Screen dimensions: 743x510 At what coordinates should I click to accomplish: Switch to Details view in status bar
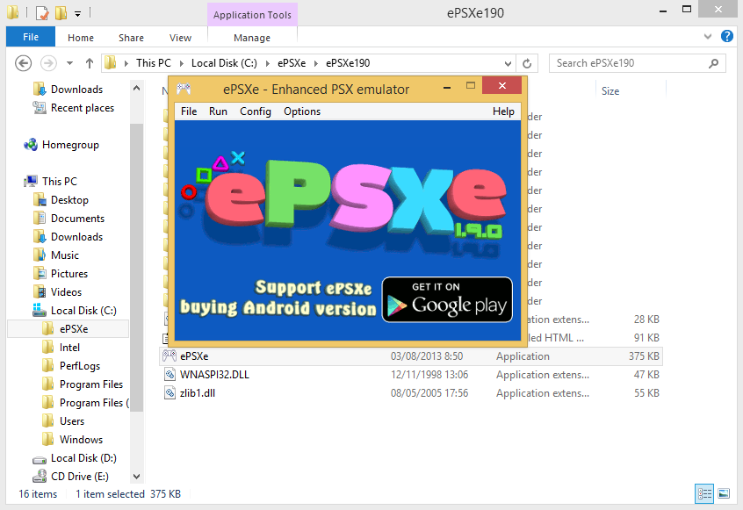[x=704, y=494]
